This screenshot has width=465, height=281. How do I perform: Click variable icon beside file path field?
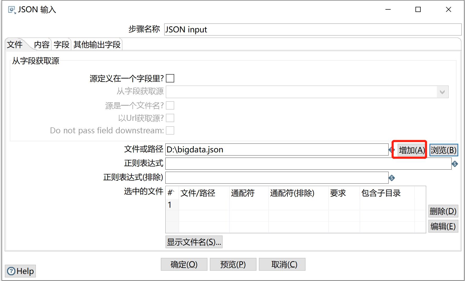click(x=391, y=150)
